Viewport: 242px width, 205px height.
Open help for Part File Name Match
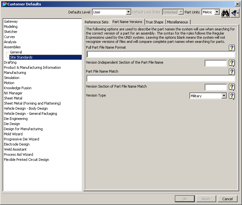232,72
